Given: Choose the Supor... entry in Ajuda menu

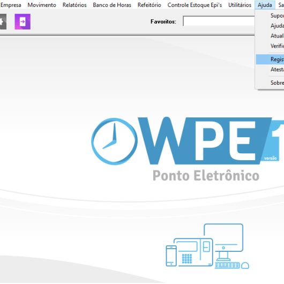Looking at the screenshot, I should [270, 16].
